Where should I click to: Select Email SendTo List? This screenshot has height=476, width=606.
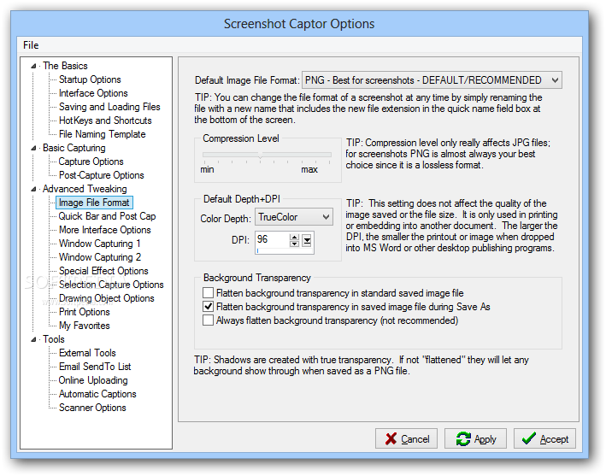[95, 367]
